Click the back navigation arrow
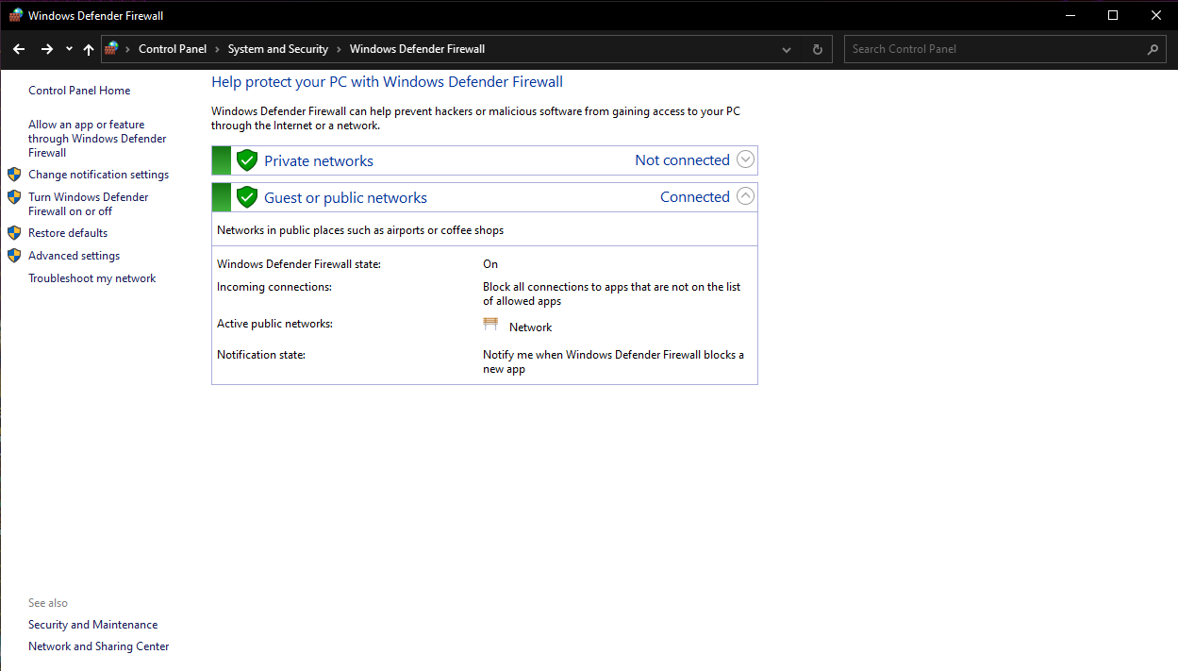This screenshot has width=1178, height=671. (18, 48)
